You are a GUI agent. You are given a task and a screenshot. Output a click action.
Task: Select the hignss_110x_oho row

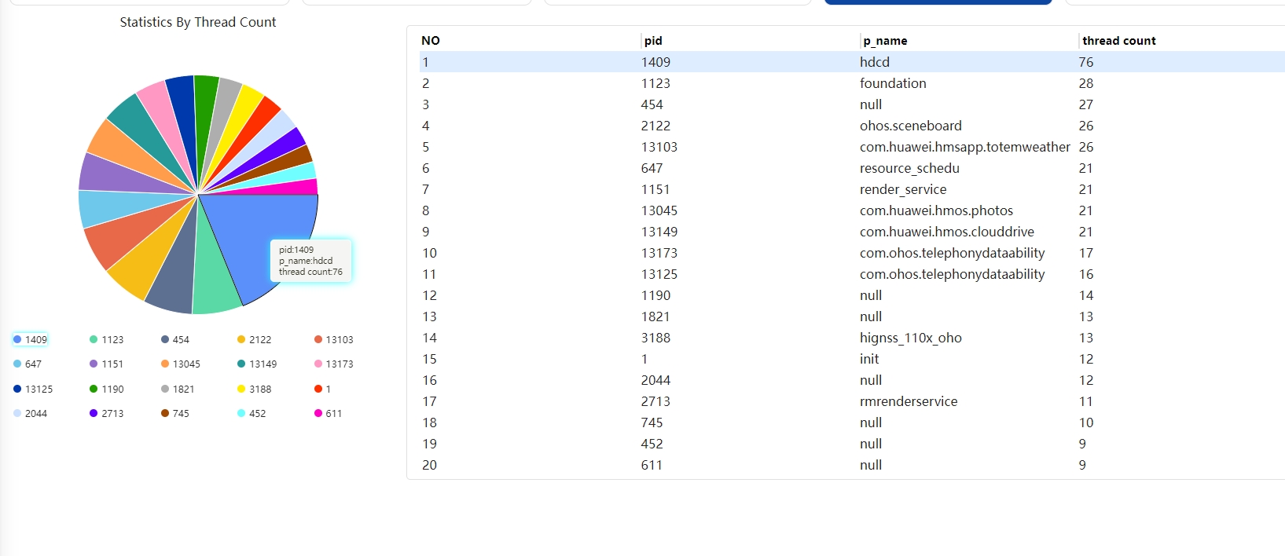click(852, 338)
